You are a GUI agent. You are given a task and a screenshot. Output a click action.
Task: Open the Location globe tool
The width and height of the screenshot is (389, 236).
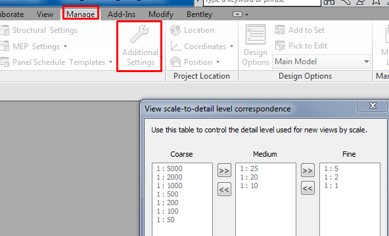click(175, 30)
